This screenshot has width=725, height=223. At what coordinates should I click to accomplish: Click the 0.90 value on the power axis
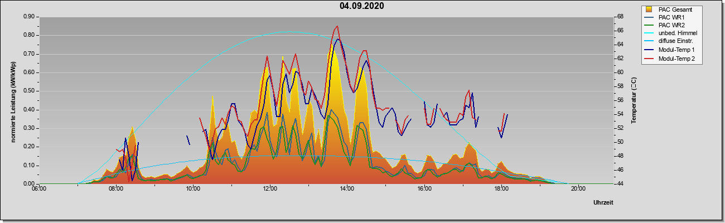[x=29, y=17]
